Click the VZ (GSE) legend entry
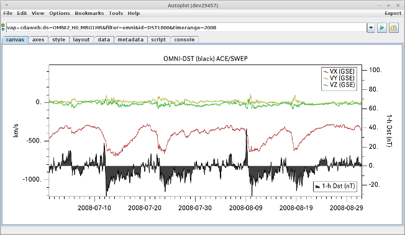The width and height of the screenshot is (405, 235). click(x=339, y=84)
